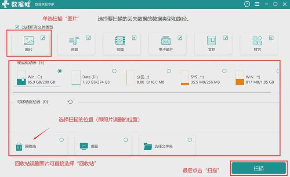Click the 选择文件夹 label
Viewport: 290px width, 177px height.
[x=163, y=146]
